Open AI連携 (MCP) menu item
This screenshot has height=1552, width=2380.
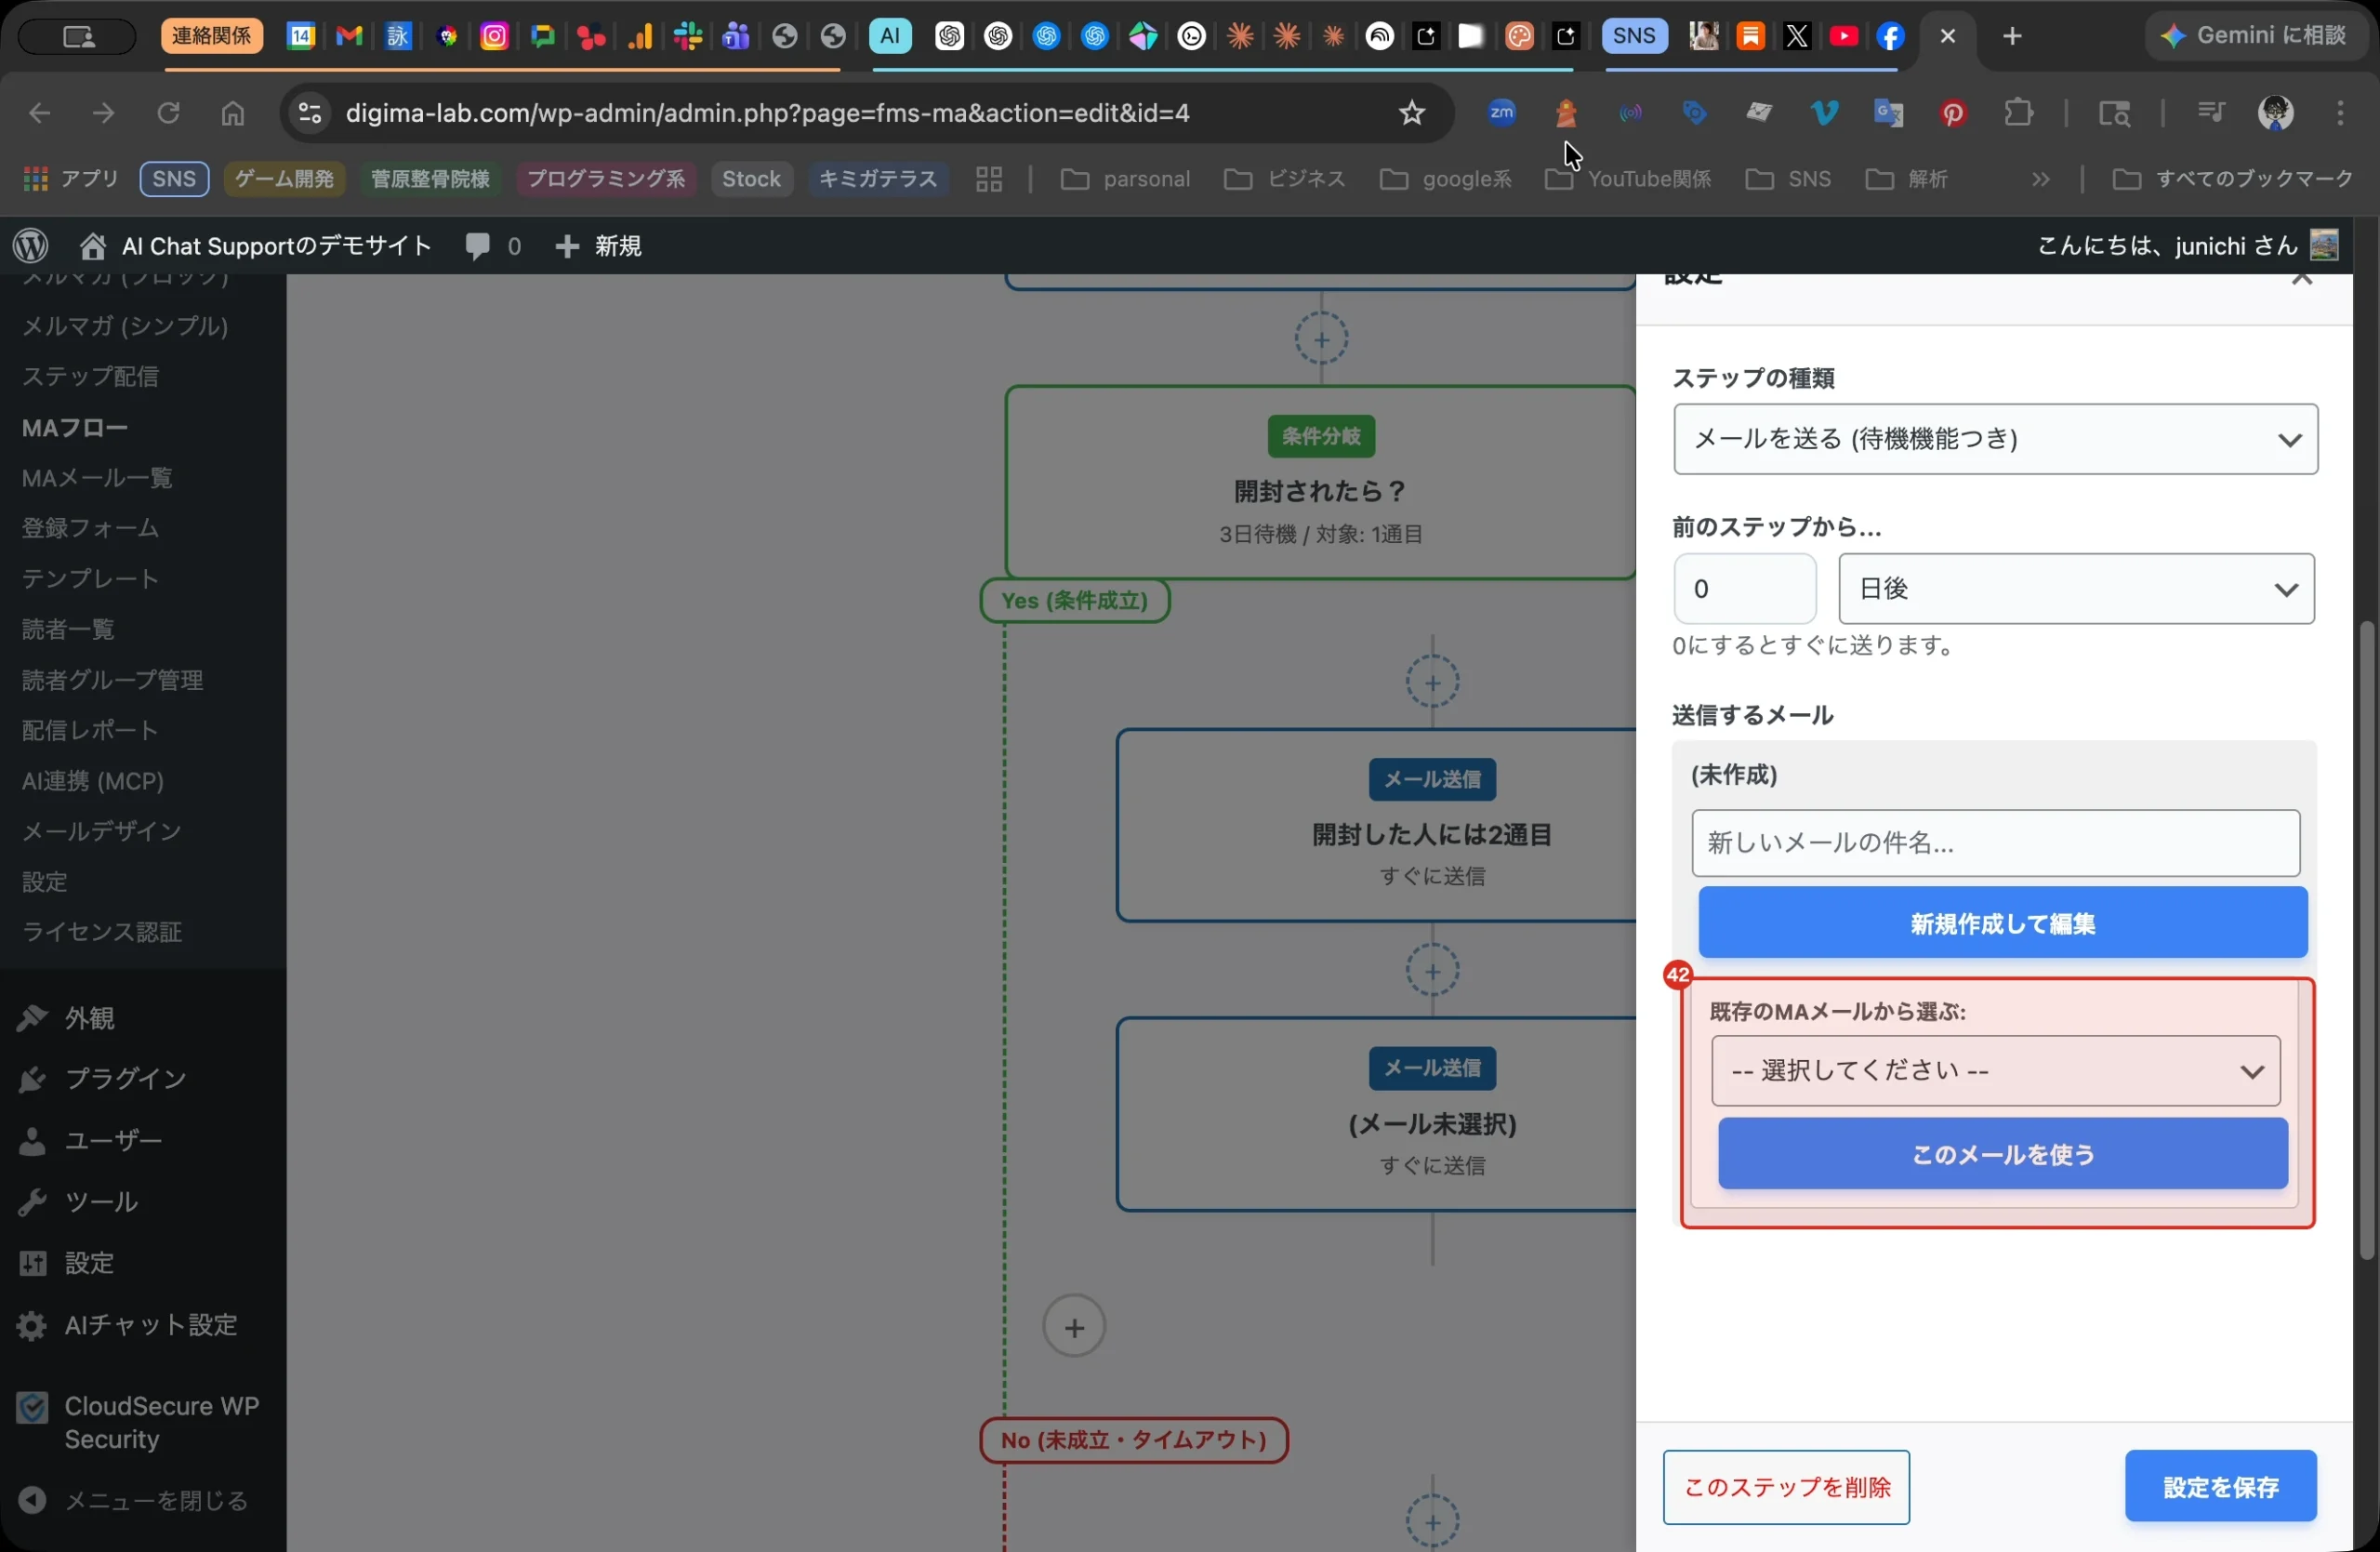[x=93, y=782]
